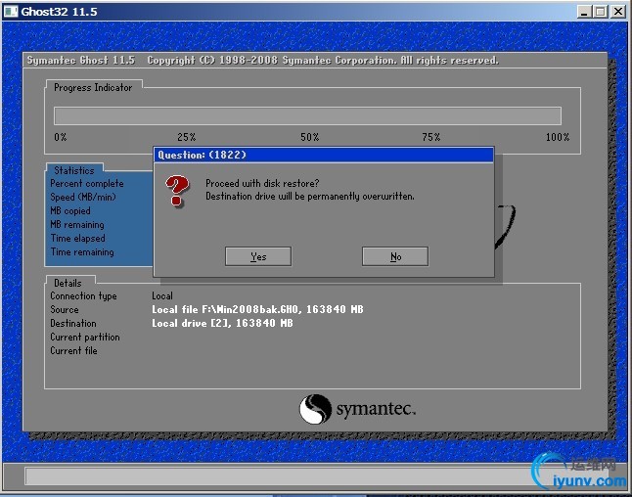Image resolution: width=632 pixels, height=497 pixels.
Task: Click the 'Destination drive will be permanently overwritten' message
Action: tap(309, 197)
